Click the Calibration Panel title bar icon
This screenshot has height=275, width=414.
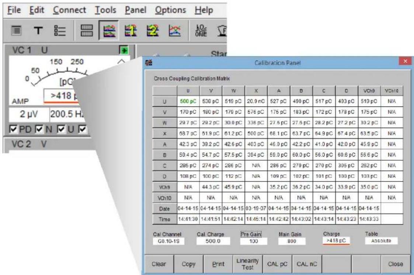(x=149, y=63)
